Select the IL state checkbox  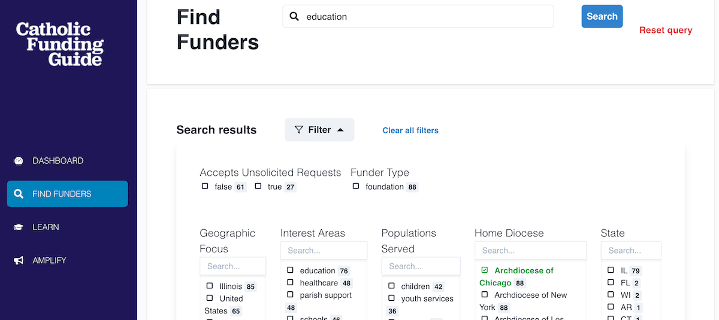(611, 270)
